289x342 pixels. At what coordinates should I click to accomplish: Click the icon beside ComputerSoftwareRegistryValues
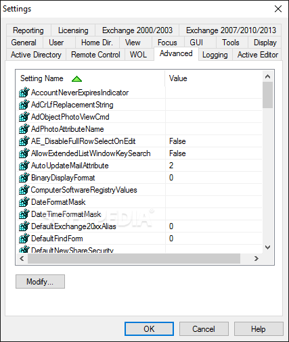[x=24, y=190]
